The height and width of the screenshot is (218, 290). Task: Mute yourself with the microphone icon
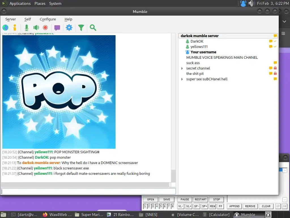point(27,28)
